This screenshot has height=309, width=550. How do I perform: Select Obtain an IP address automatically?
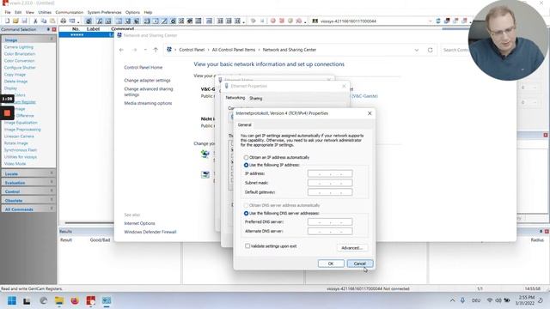click(247, 157)
